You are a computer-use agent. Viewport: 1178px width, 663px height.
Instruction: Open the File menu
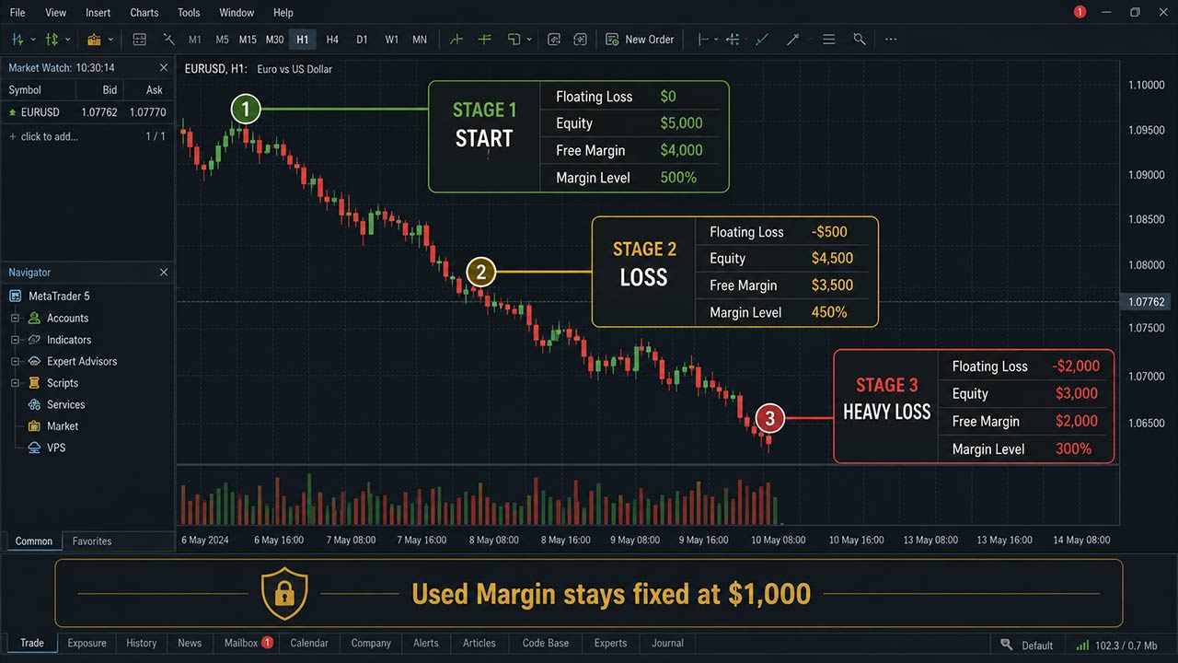pos(17,13)
